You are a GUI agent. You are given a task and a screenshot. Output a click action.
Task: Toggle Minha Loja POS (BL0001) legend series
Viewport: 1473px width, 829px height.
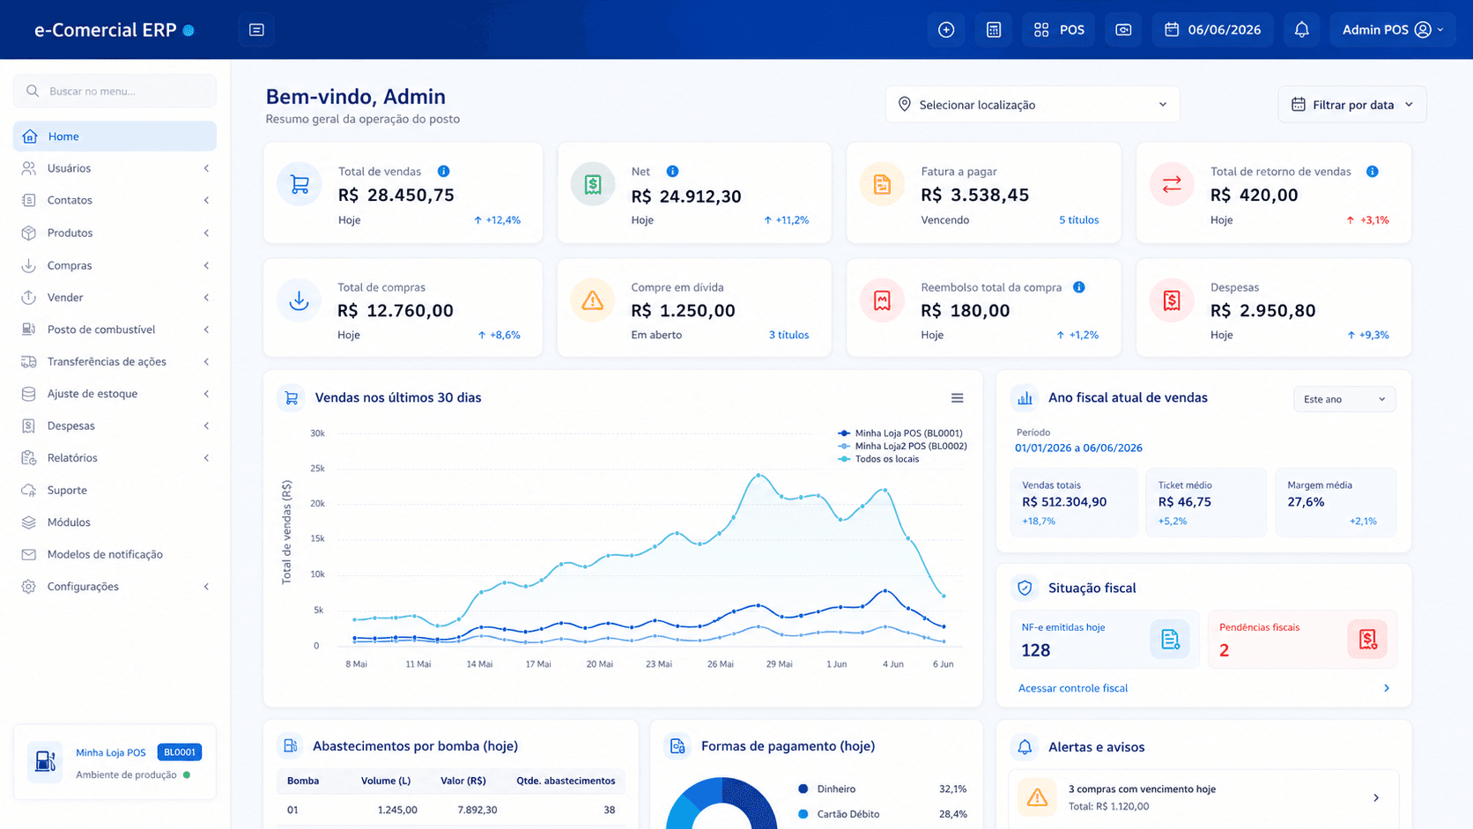[900, 433]
